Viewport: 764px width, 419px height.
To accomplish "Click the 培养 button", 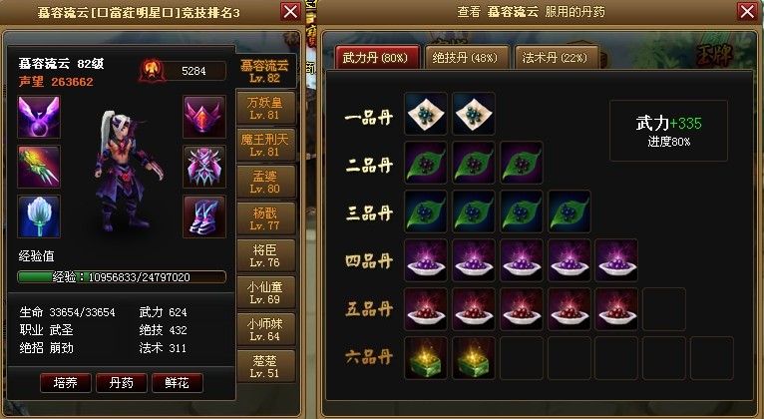I will (65, 383).
